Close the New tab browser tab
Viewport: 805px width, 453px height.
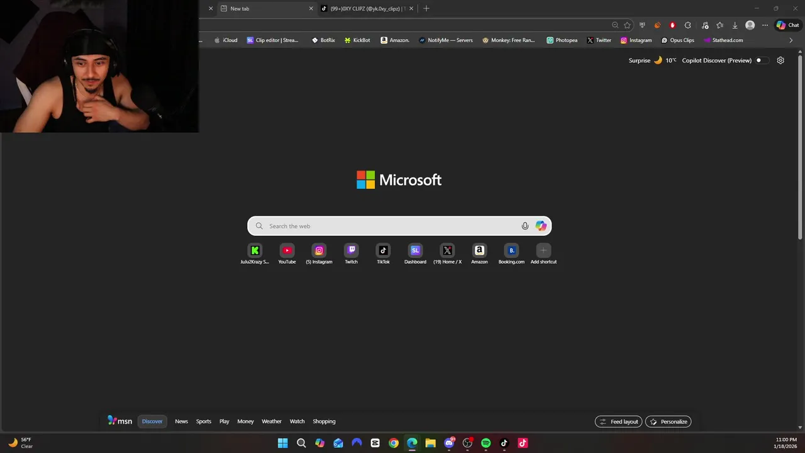311,9
